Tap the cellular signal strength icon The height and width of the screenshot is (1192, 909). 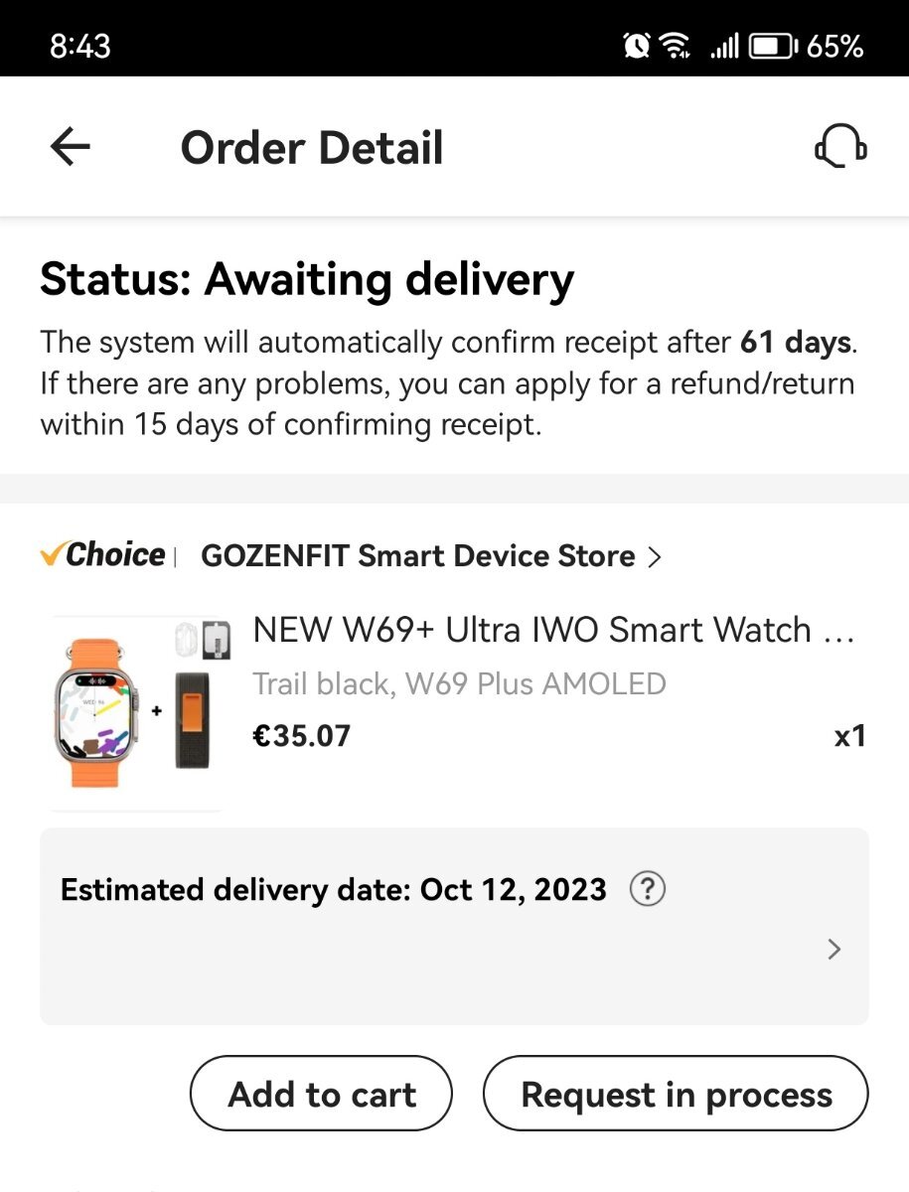click(725, 46)
